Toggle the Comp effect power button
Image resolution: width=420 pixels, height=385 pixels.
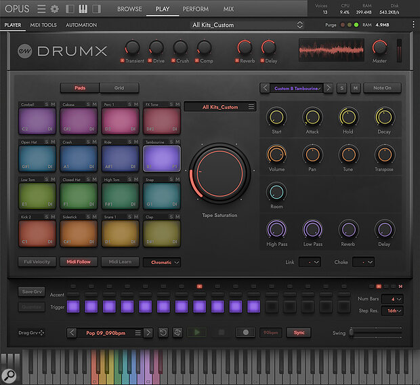coord(197,60)
